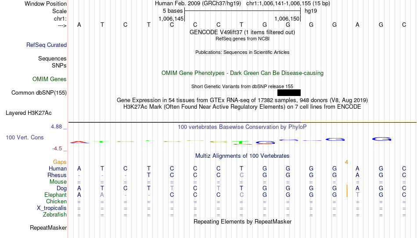Screen dimensions: 417x238
Task: Click the '5 bases' scale label
Action: pos(173,11)
